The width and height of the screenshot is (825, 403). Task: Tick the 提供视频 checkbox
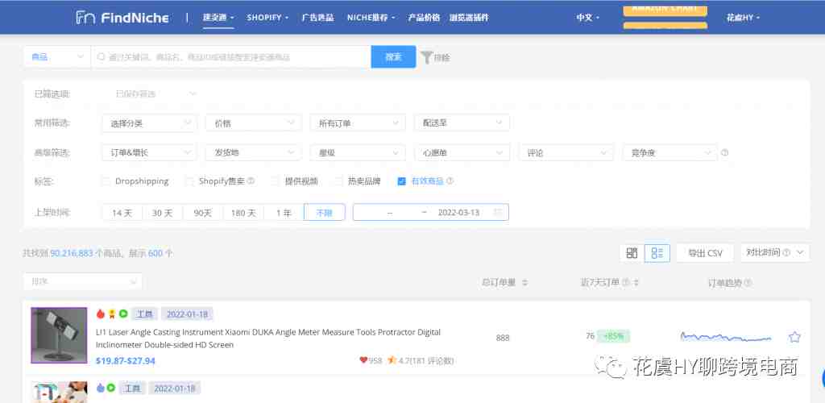click(x=275, y=181)
